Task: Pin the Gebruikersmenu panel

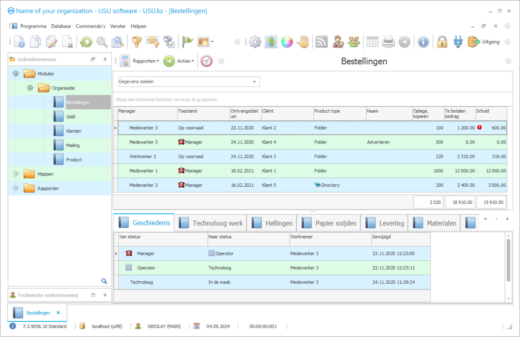Action: (105, 59)
